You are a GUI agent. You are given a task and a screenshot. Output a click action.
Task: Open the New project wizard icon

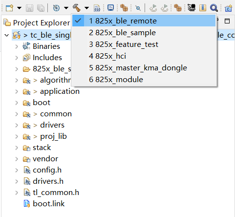9,8
